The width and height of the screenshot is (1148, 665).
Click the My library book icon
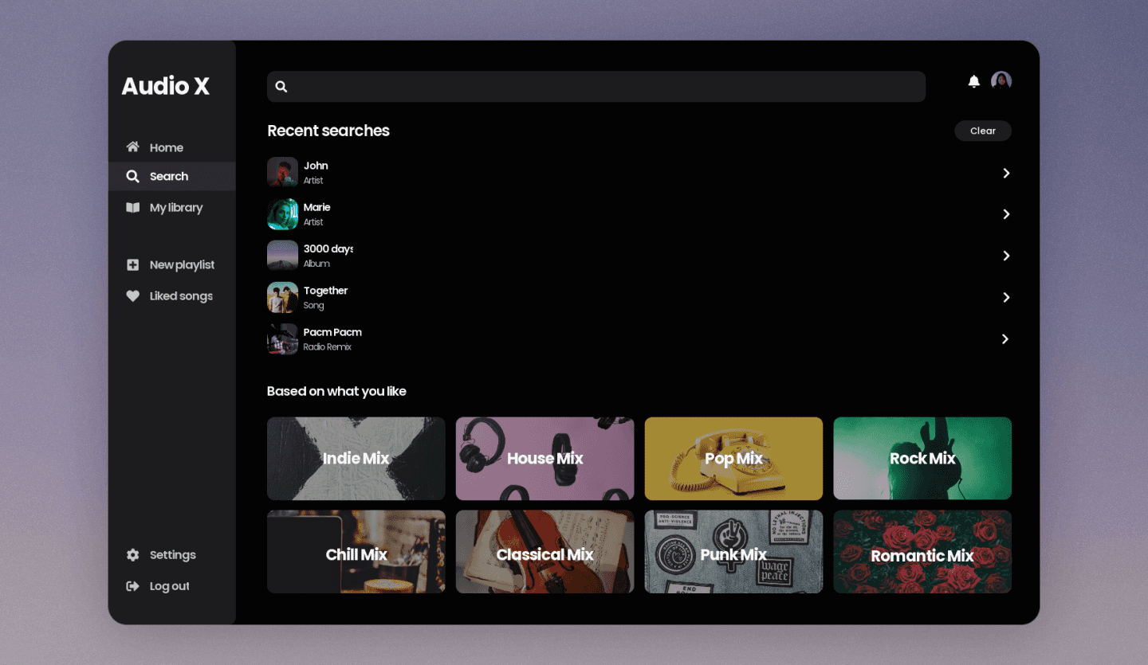point(132,208)
